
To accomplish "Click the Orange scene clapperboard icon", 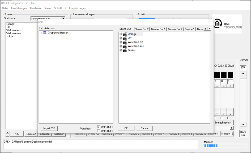I will 125,34.
